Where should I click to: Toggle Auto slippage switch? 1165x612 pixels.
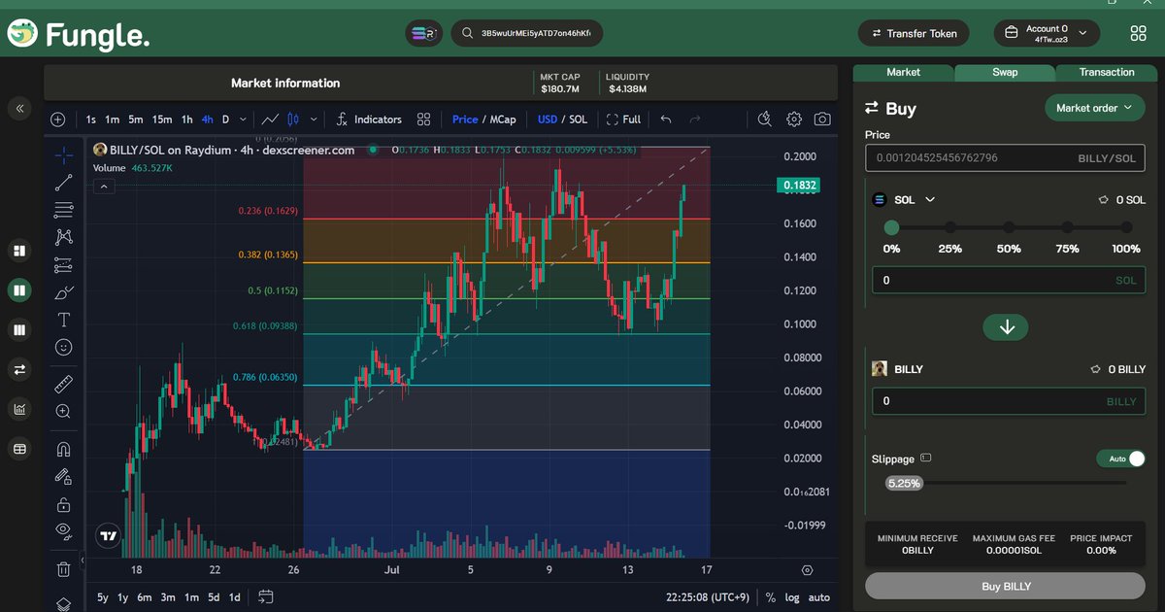pos(1121,459)
